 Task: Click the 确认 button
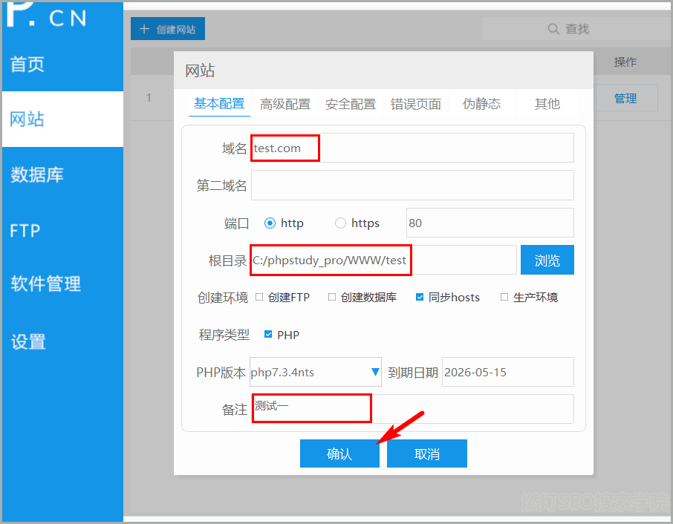339,454
